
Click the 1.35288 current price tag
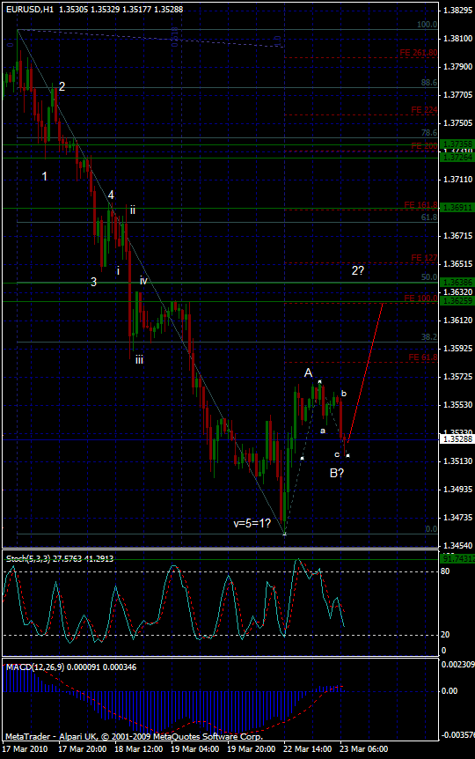(457, 439)
